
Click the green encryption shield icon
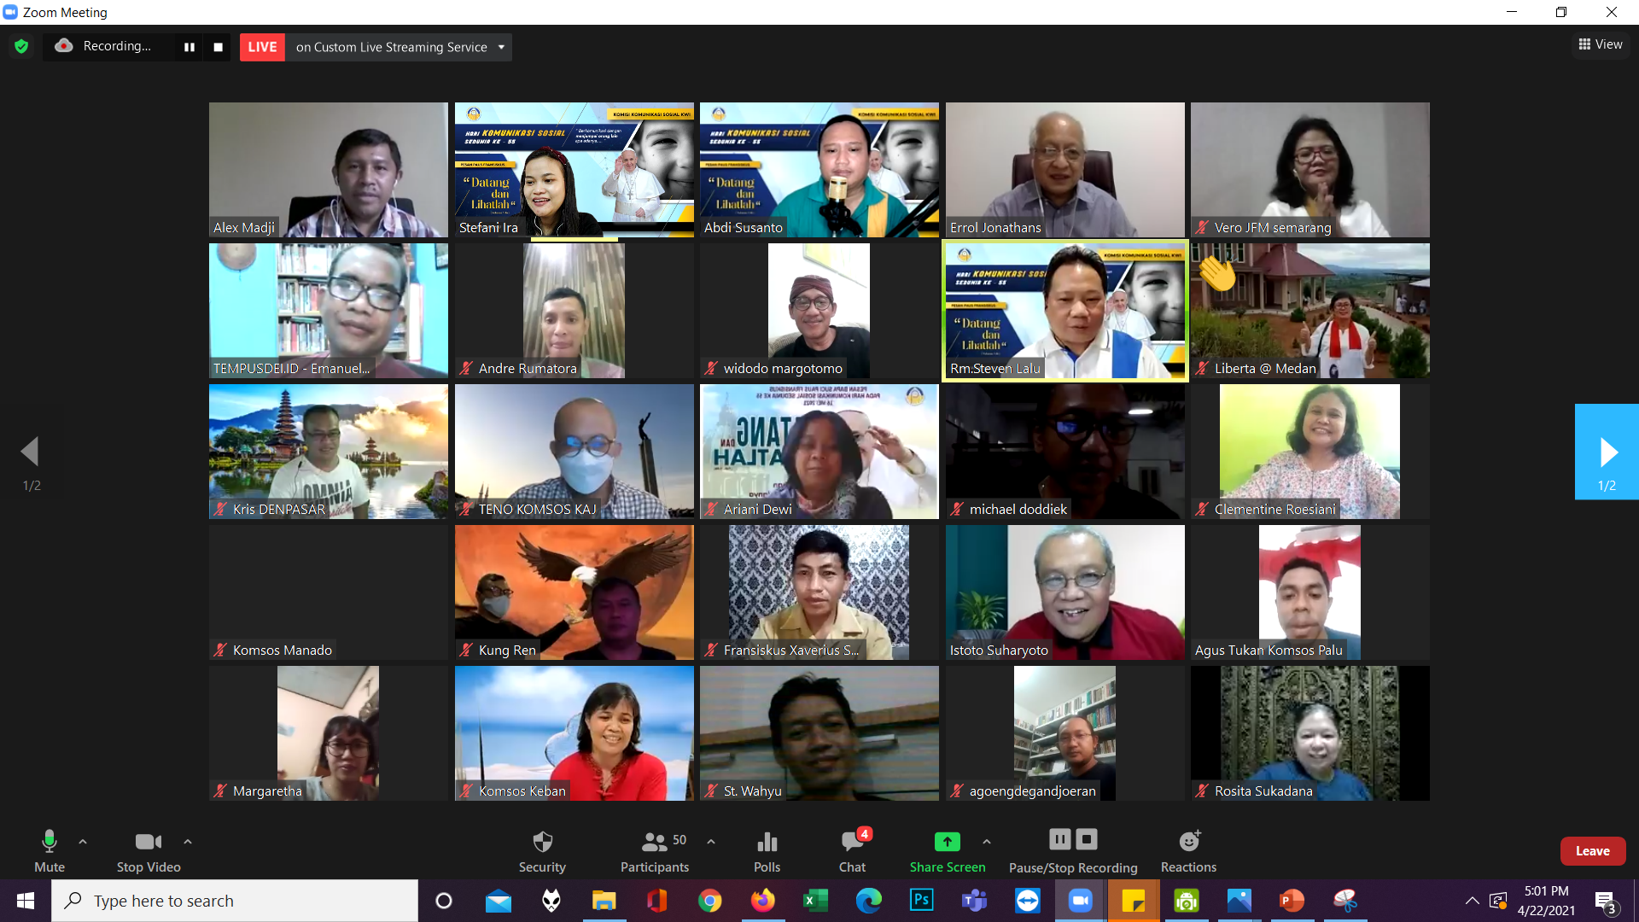point(21,46)
